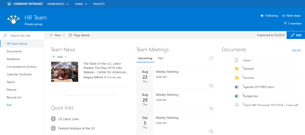Open Federal holidays in the US link

tap(77, 128)
